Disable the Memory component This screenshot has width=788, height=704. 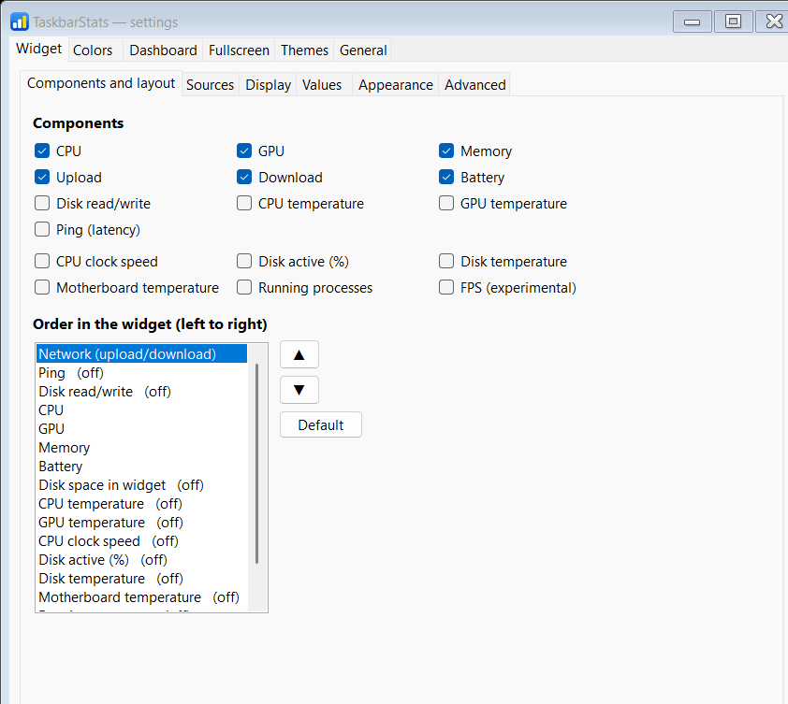click(446, 151)
